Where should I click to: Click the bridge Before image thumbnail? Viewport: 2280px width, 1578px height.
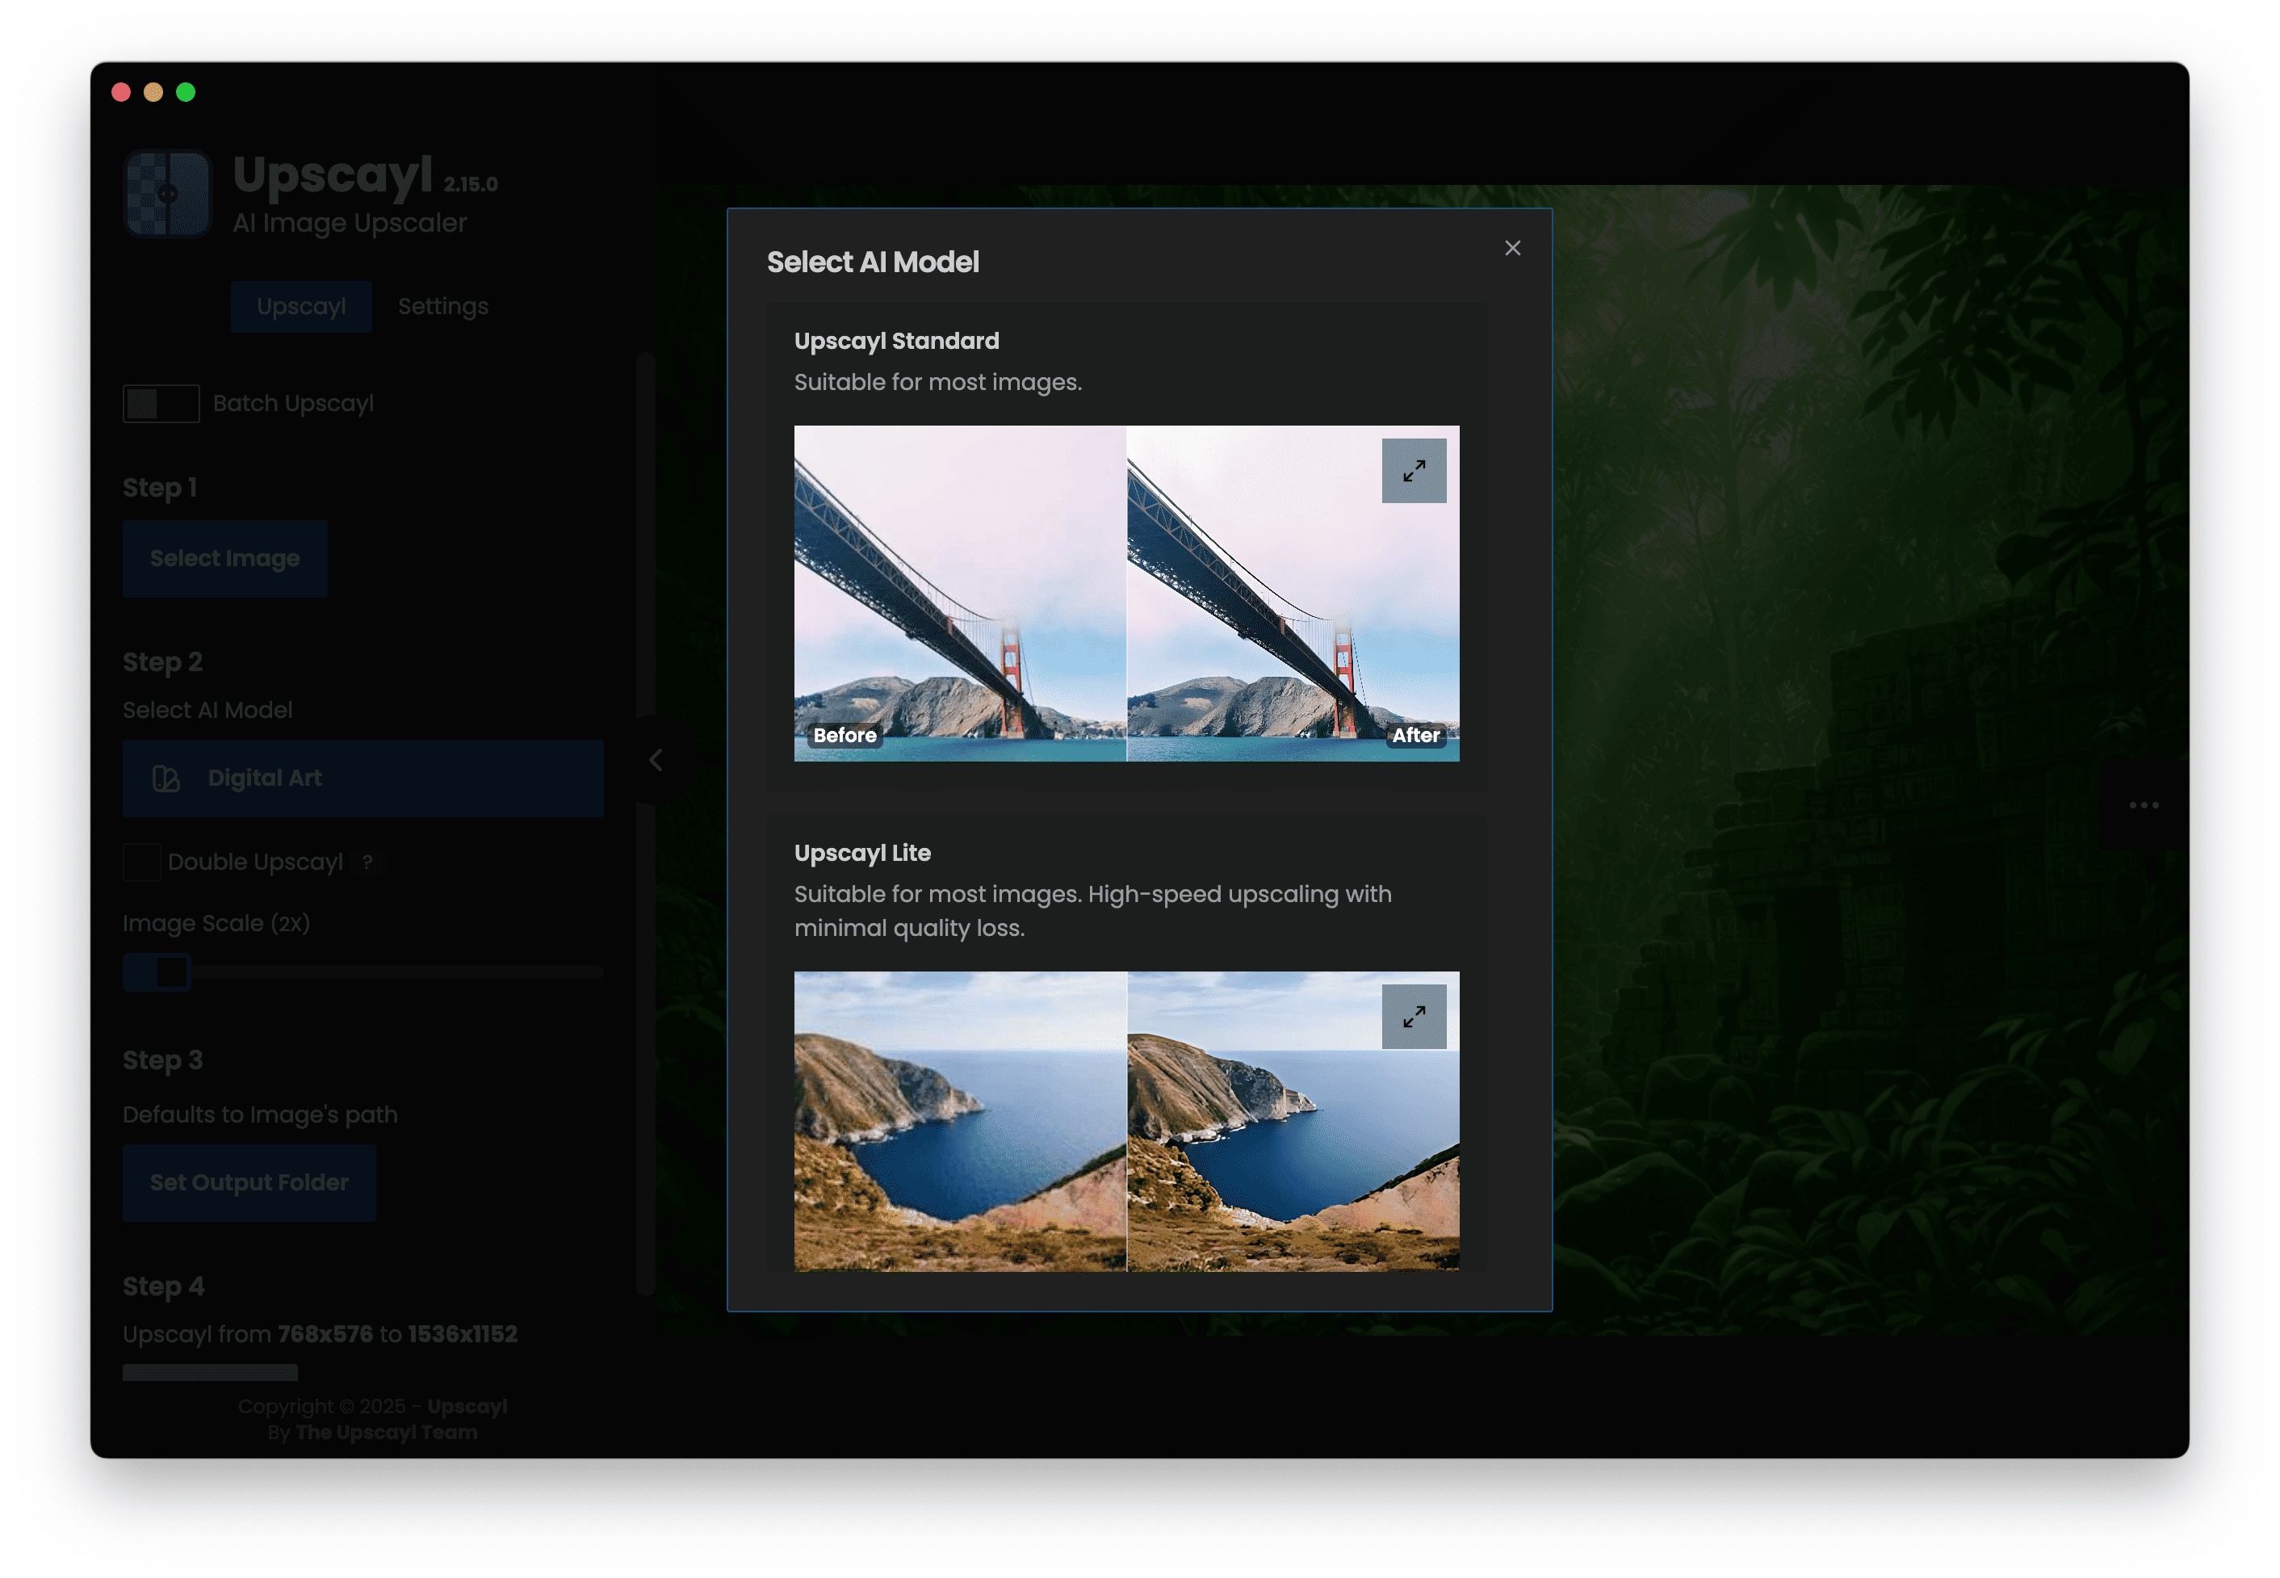[x=960, y=594]
